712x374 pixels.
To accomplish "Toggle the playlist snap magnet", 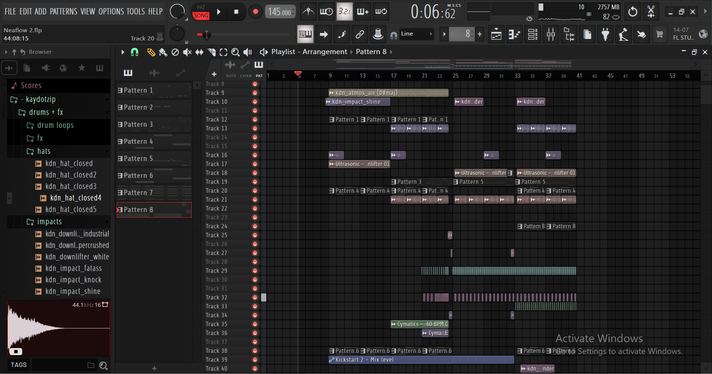I will [135, 52].
